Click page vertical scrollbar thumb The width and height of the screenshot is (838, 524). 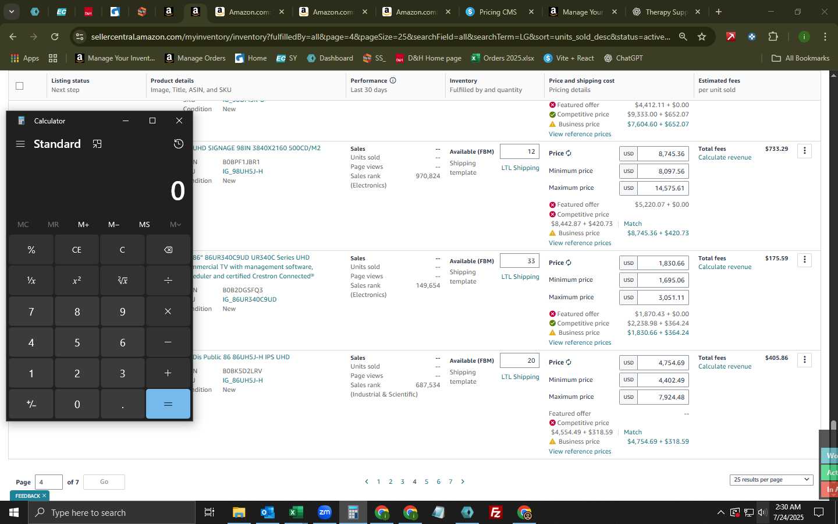click(833, 425)
